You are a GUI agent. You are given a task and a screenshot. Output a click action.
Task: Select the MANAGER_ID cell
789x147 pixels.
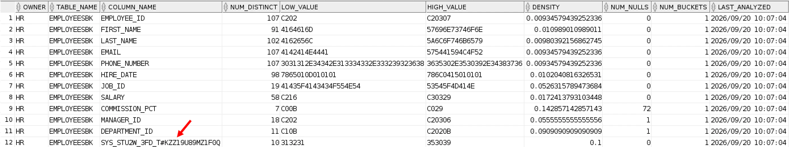(161, 120)
